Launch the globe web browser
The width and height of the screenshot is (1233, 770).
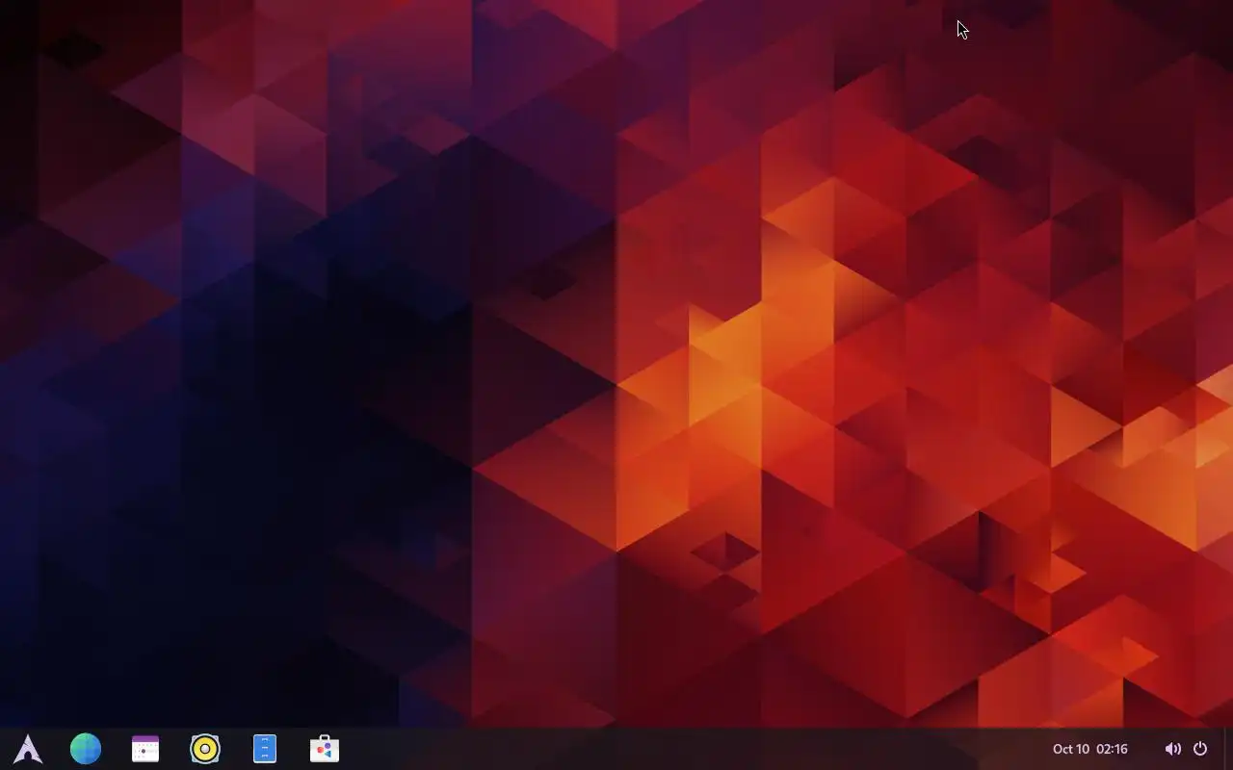[86, 749]
